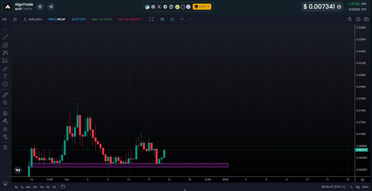Image resolution: width=372 pixels, height=191 pixels.
Task: Select the 5y date range
Action: (16, 187)
